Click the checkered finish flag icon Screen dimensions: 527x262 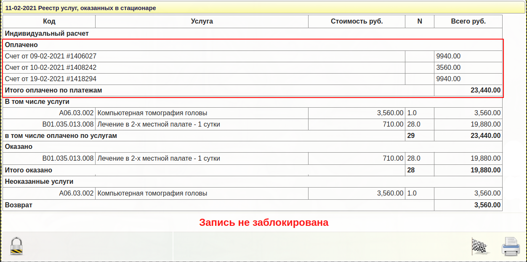[x=479, y=246]
